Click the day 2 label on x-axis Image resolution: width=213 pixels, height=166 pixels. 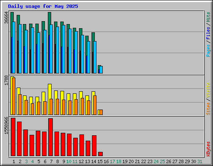(x=20, y=161)
